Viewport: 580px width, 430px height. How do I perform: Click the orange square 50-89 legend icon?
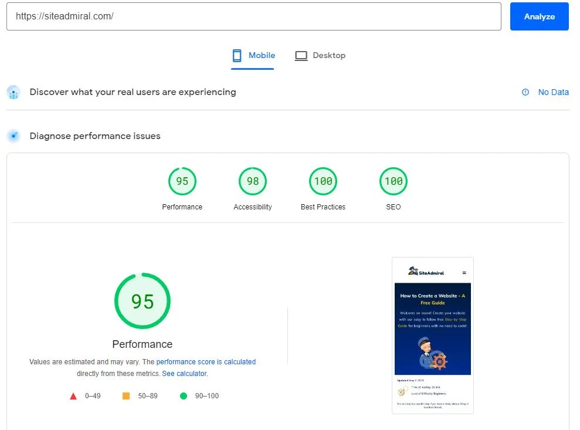tap(126, 395)
